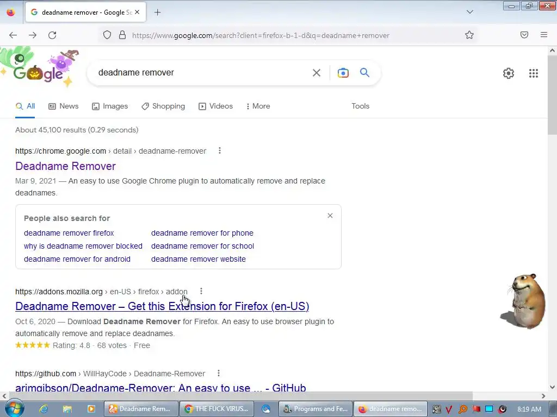Viewport: 557px width, 417px height.
Task: Open Windows Explorer folder in taskbar
Action: [x=67, y=409]
